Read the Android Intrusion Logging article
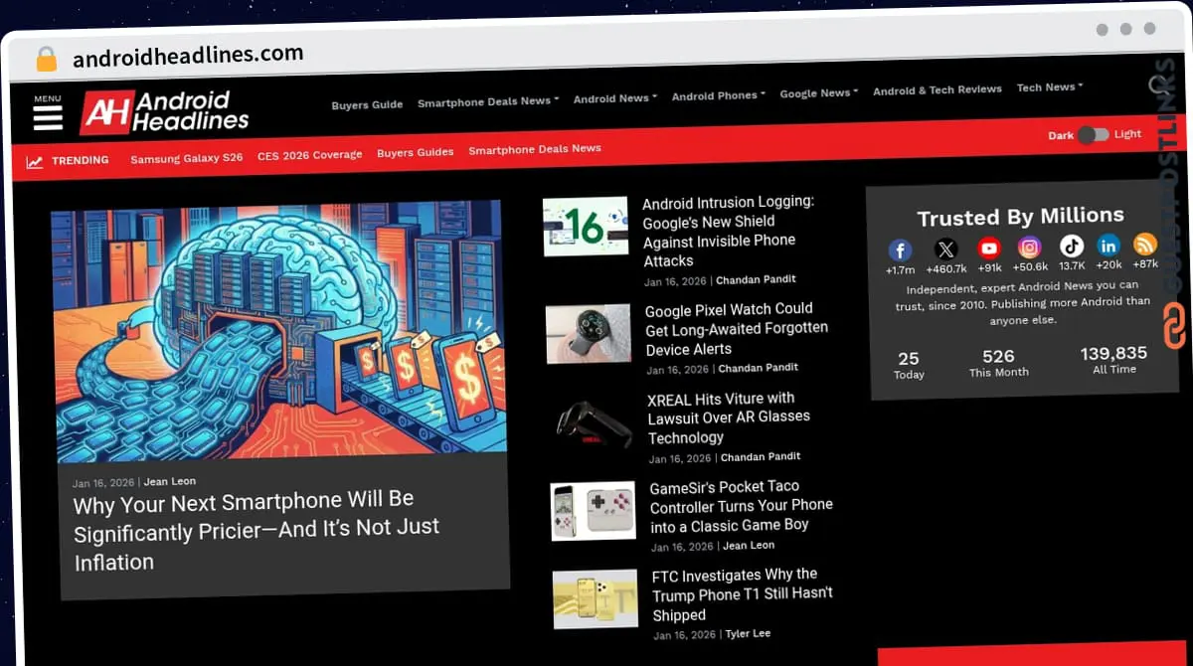The width and height of the screenshot is (1193, 666). tap(728, 231)
